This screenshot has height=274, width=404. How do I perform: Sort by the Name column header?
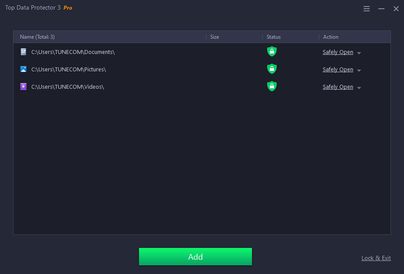point(37,37)
